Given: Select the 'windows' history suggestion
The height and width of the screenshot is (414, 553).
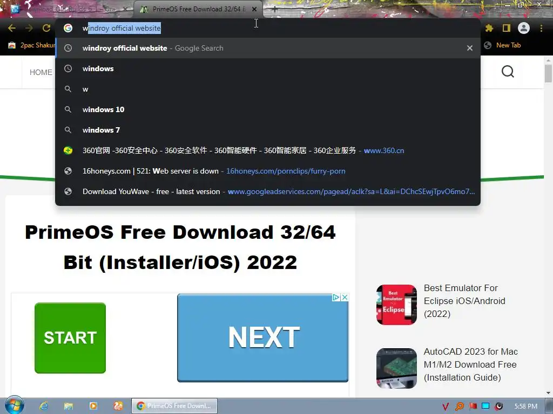Looking at the screenshot, I should point(268,68).
